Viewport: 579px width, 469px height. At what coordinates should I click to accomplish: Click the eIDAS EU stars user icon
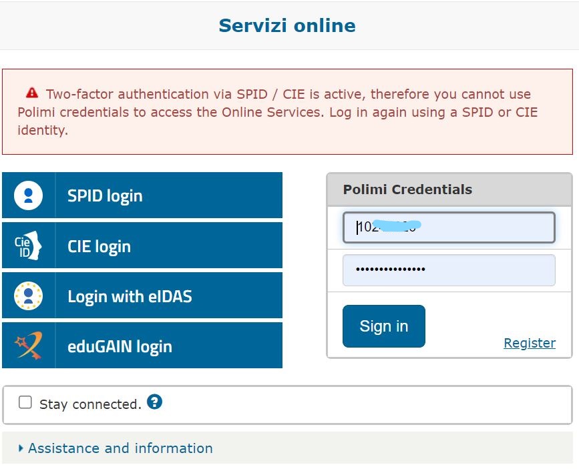pyautogui.click(x=28, y=296)
